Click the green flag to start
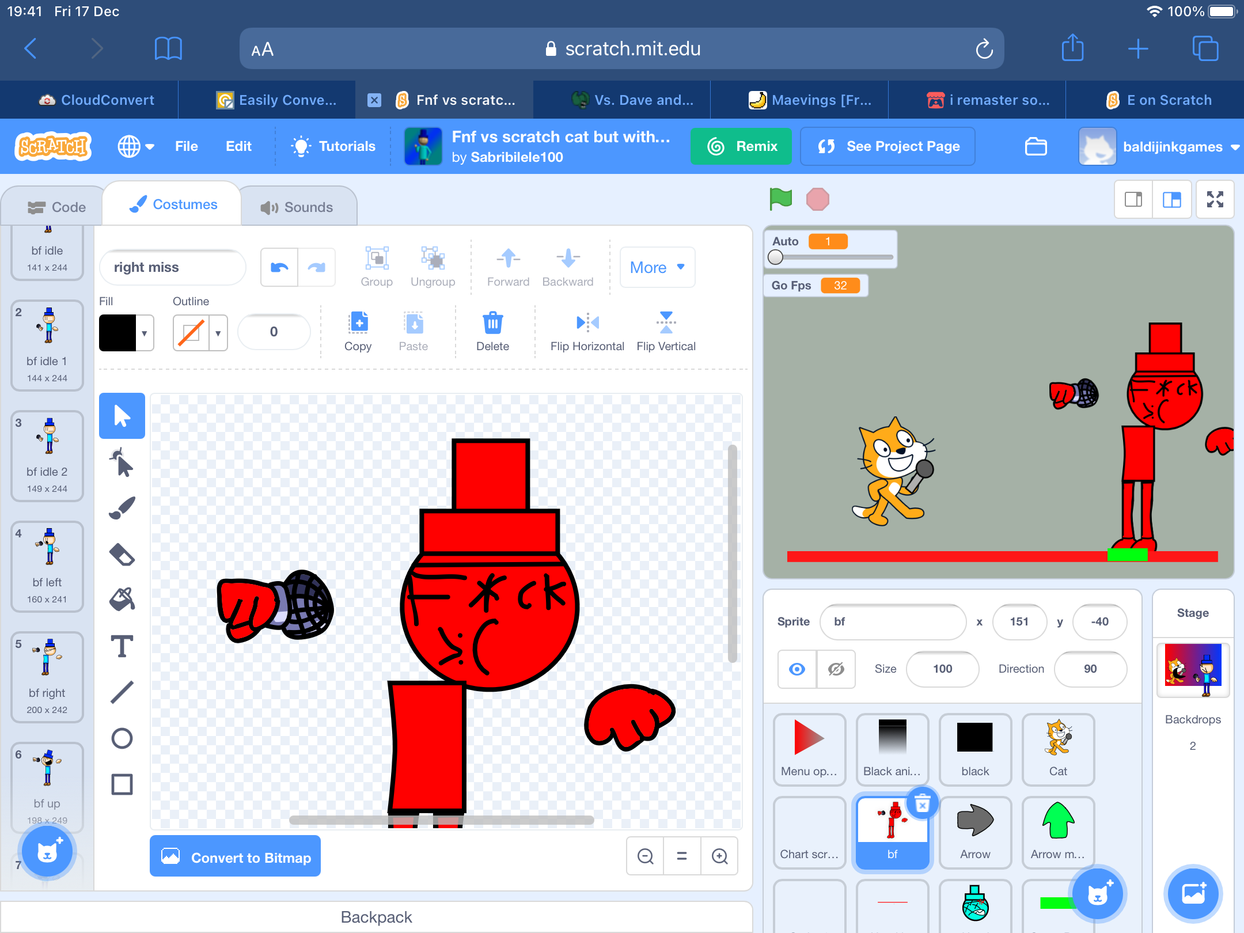 (x=781, y=199)
